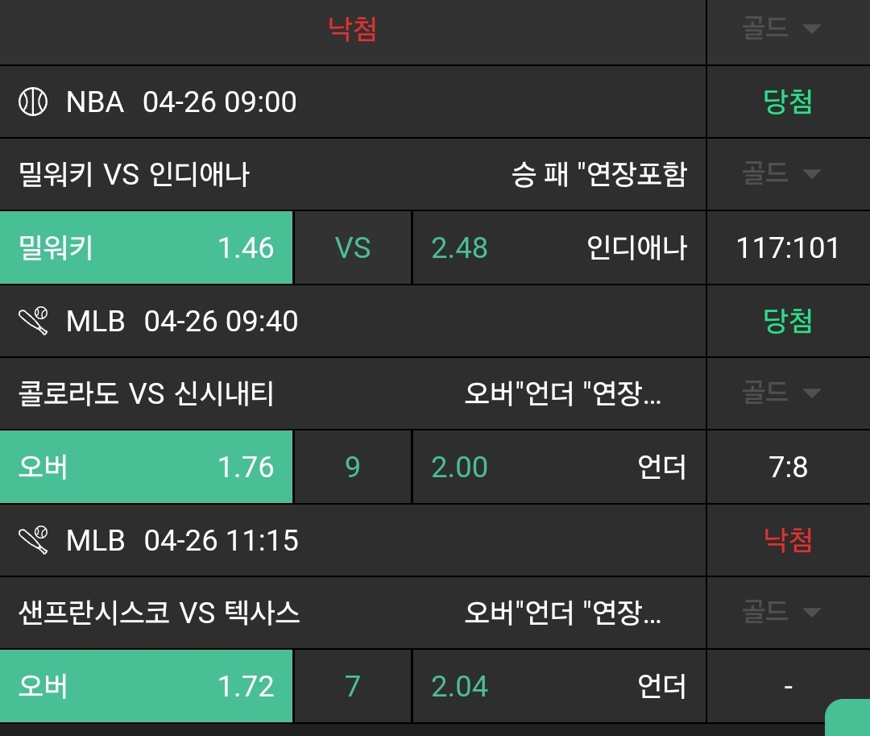The height and width of the screenshot is (736, 870).
Task: Tap the green floating button at bottom-right corner
Action: 849,718
